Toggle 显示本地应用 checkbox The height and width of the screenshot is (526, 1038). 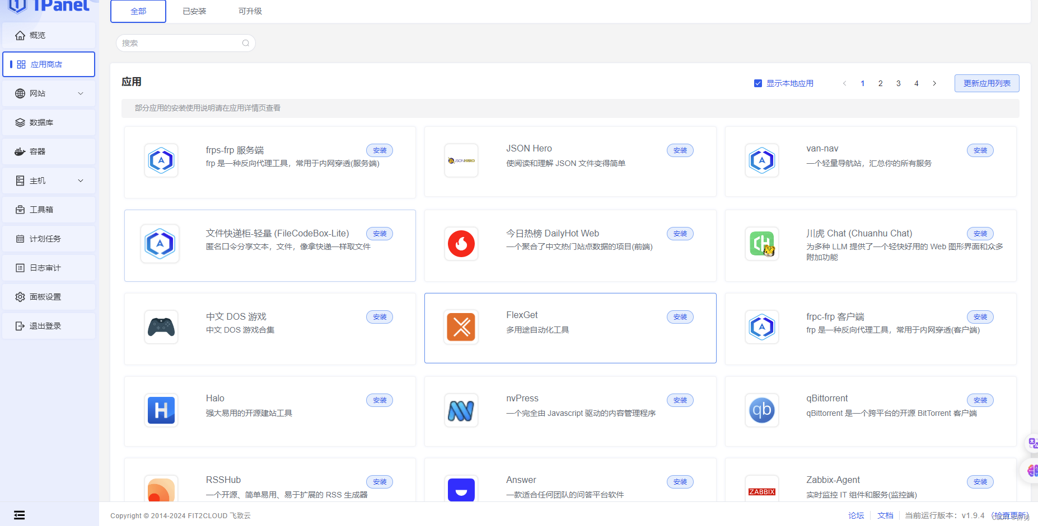[758, 83]
